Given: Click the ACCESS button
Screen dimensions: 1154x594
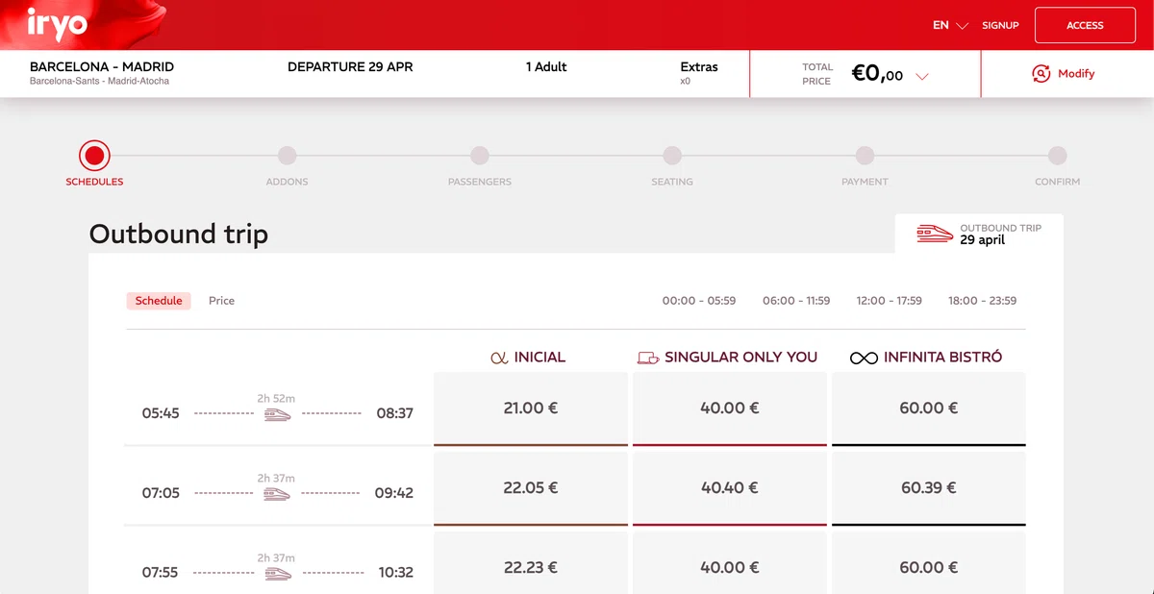Looking at the screenshot, I should coord(1085,25).
